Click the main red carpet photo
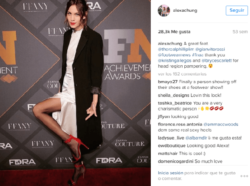The width and height of the screenshot is (250, 186). [x=75, y=93]
